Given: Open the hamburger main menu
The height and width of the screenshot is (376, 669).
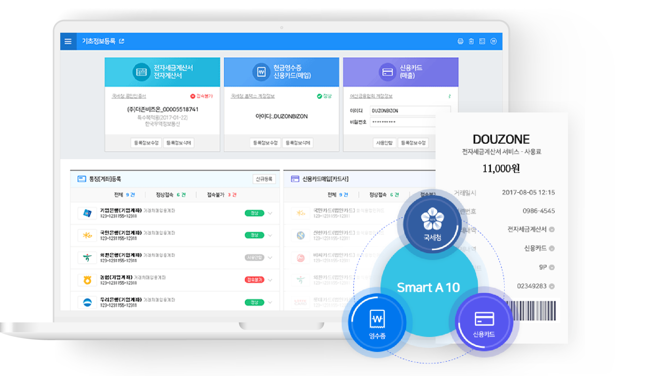Looking at the screenshot, I should [68, 41].
